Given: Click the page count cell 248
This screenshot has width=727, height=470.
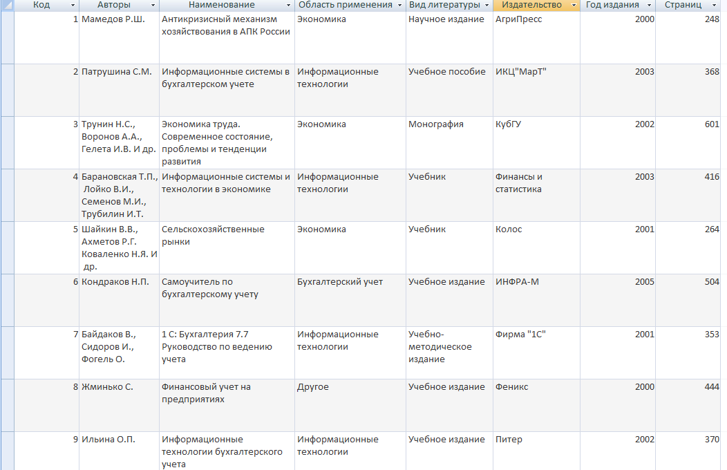Looking at the screenshot, I should click(x=688, y=37).
